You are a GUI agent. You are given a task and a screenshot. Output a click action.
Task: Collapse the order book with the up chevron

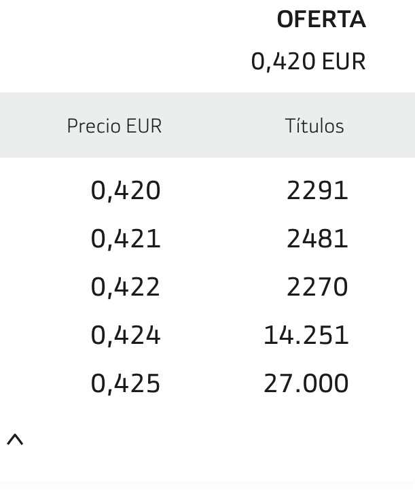[x=15, y=440]
